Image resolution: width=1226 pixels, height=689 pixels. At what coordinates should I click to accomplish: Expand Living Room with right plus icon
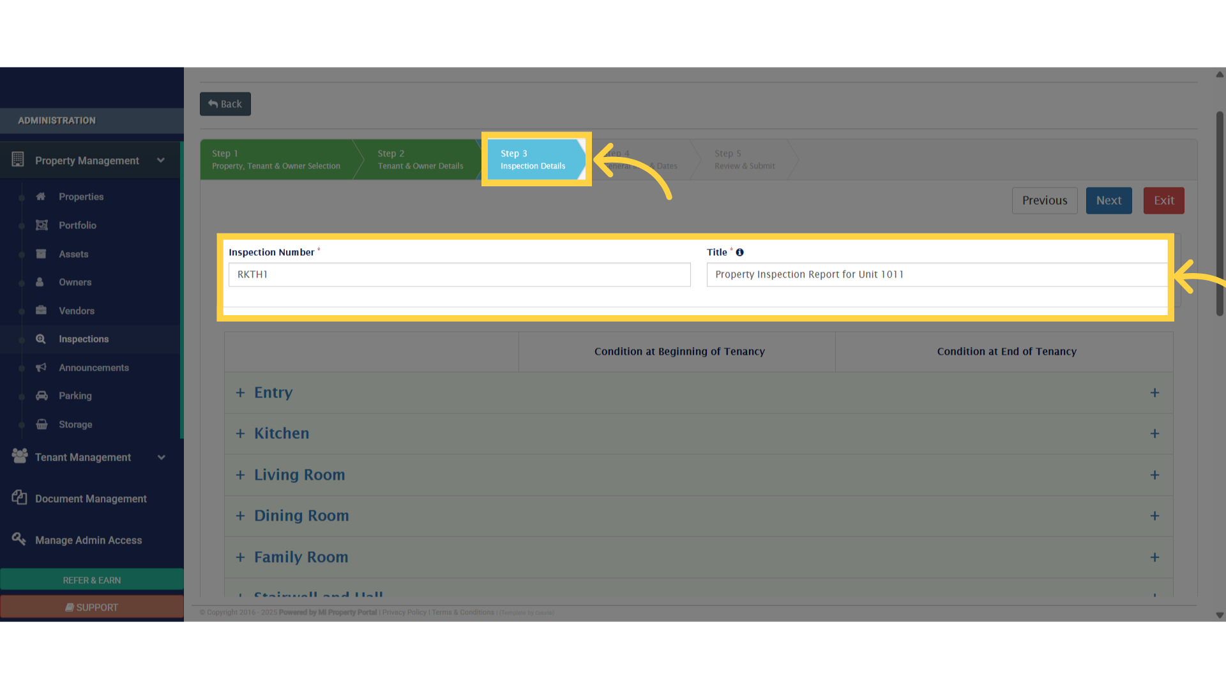coord(1154,475)
